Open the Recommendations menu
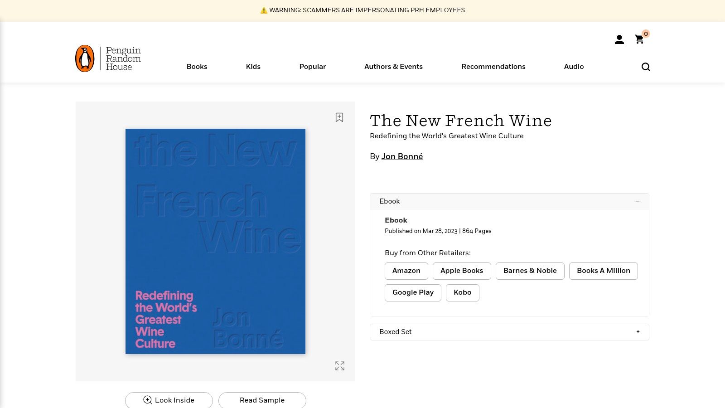Image resolution: width=725 pixels, height=408 pixels. [x=493, y=67]
